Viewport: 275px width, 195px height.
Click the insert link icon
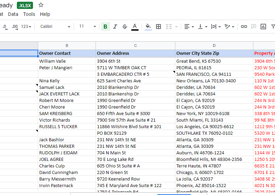(x=244, y=27)
